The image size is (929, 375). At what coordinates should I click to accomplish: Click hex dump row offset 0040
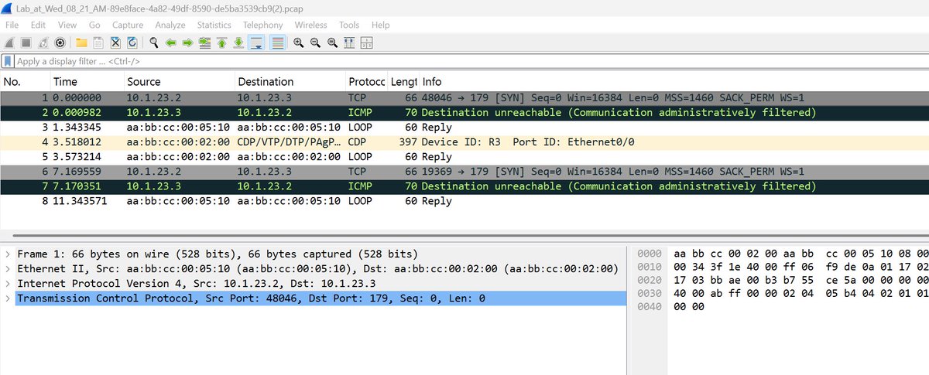click(x=782, y=307)
